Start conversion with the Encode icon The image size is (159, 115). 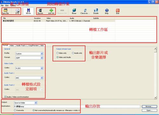click(40, 11)
